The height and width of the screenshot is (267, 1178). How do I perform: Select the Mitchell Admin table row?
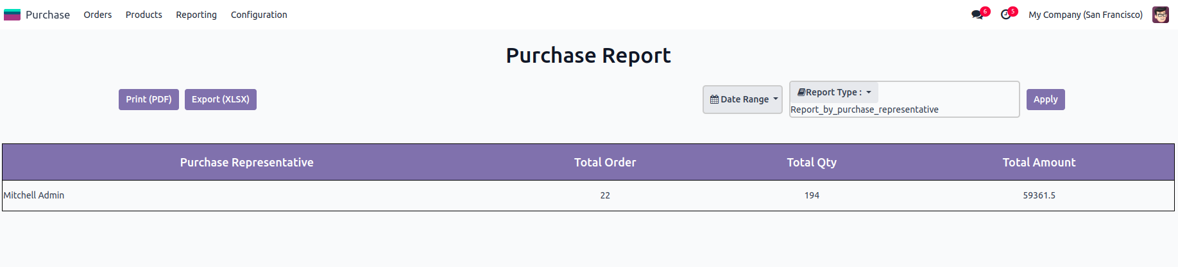coord(34,195)
